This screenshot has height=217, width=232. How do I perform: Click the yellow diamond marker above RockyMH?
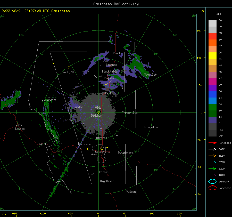click(69, 67)
